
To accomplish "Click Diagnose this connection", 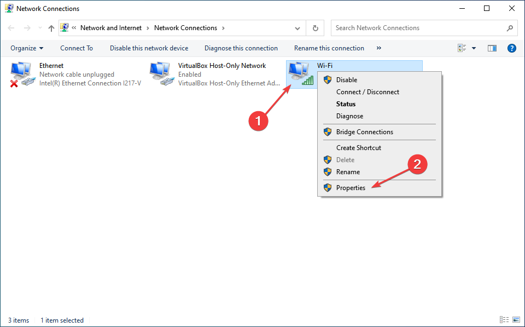I will pyautogui.click(x=241, y=48).
